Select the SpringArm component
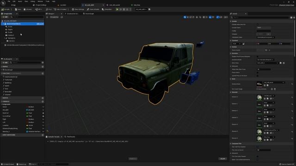Viewport: 296px width, 166px height. click(x=12, y=38)
